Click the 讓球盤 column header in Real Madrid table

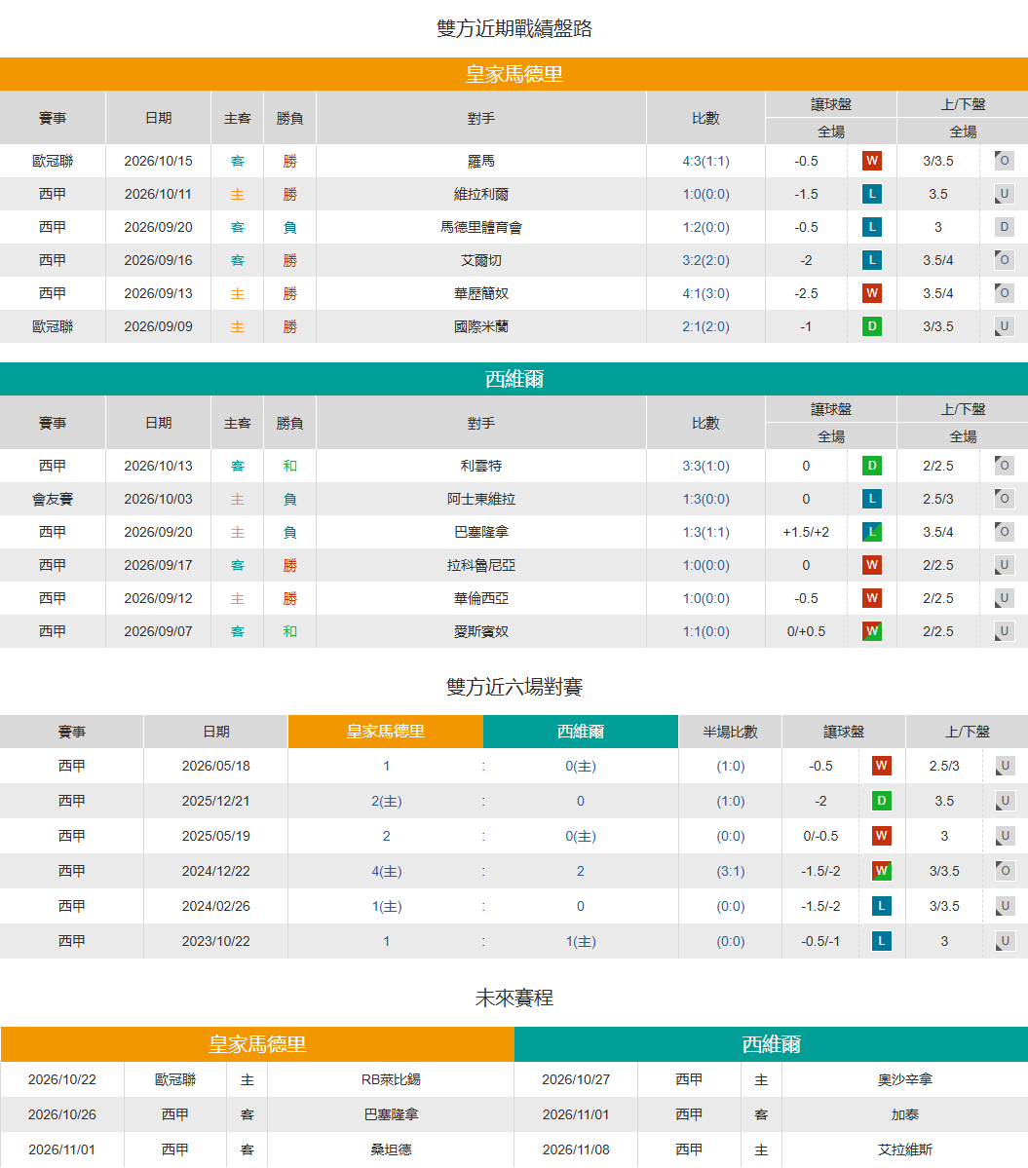tap(830, 104)
